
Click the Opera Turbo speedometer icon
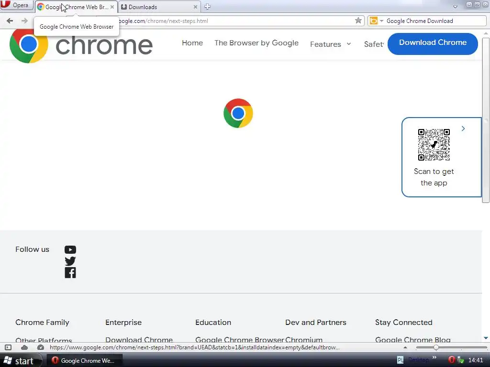click(x=41, y=347)
